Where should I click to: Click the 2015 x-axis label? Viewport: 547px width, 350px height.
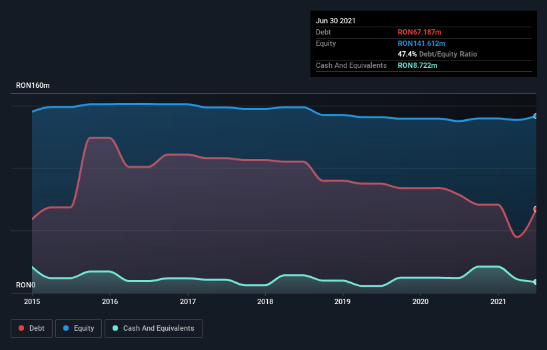(x=32, y=301)
